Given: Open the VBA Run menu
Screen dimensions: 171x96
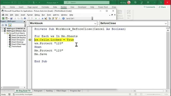Looking at the screenshot, I should [43, 15].
